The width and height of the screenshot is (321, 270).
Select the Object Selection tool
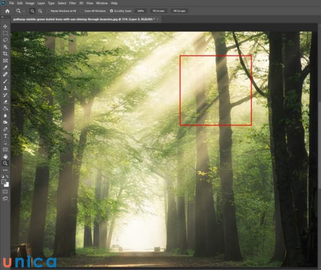click(x=5, y=47)
